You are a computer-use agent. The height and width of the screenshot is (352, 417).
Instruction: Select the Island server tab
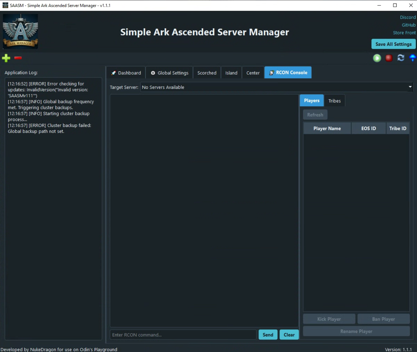click(x=231, y=73)
